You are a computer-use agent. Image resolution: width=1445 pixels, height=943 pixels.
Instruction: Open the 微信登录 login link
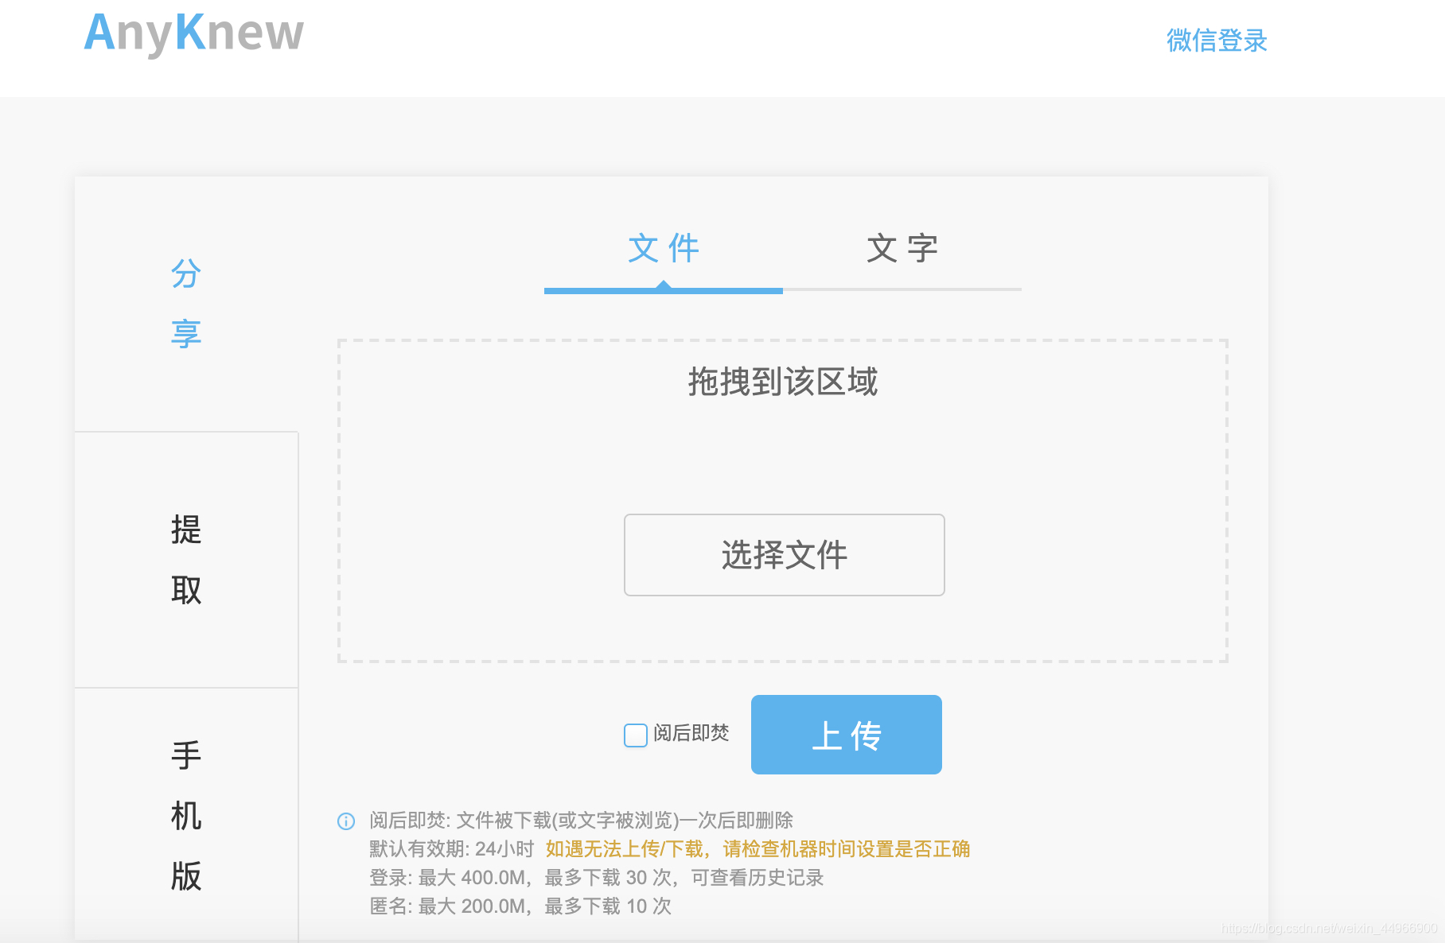click(x=1217, y=41)
